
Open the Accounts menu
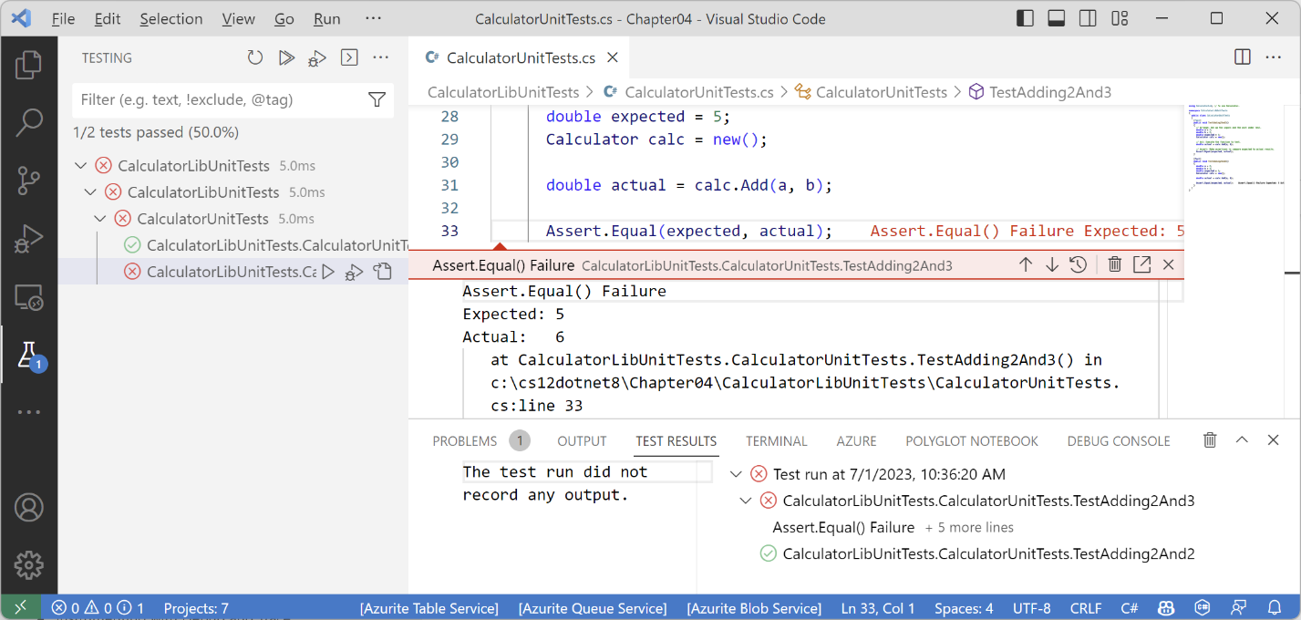(29, 507)
